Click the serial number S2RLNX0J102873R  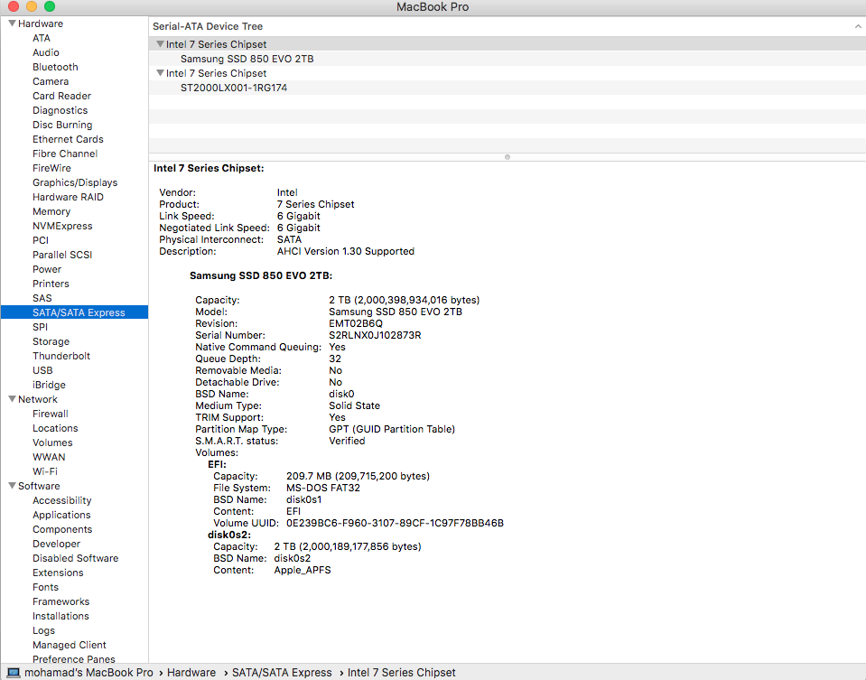pos(375,335)
